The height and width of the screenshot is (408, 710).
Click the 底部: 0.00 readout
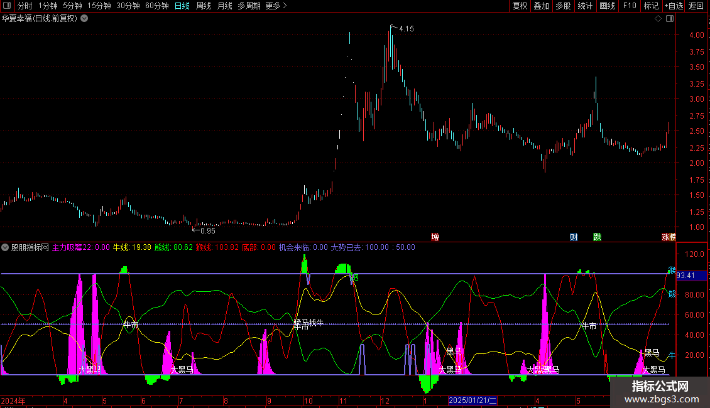coord(258,247)
